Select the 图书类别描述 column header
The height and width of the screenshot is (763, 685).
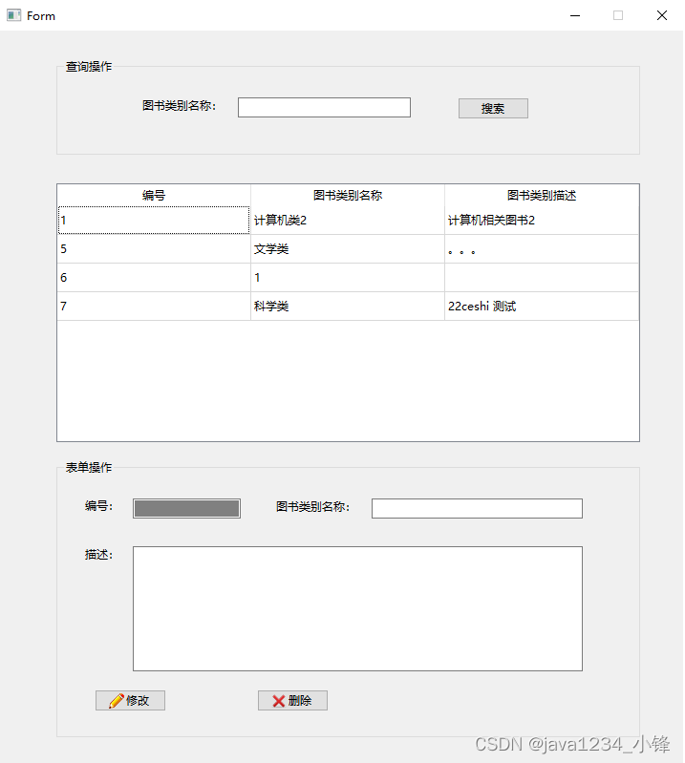pos(543,196)
